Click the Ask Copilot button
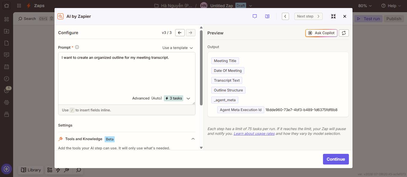 (321, 33)
